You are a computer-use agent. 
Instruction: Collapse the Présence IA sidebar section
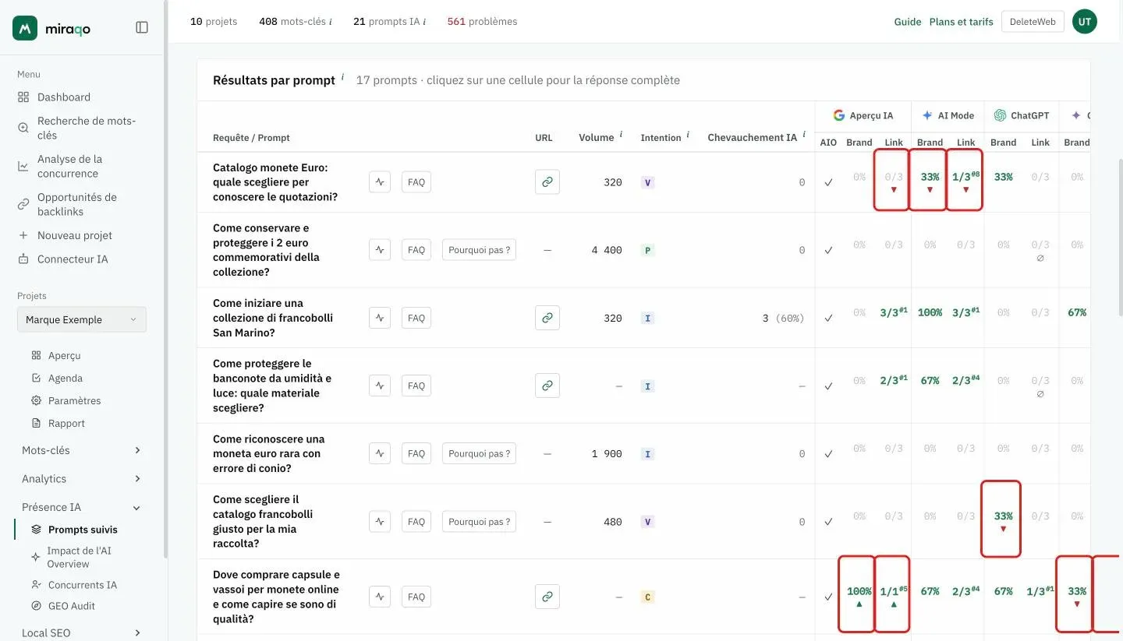point(82,507)
